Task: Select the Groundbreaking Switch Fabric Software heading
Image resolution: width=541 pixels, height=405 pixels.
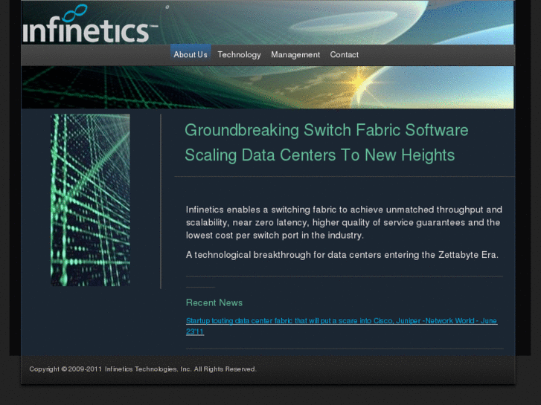Action: click(x=327, y=130)
